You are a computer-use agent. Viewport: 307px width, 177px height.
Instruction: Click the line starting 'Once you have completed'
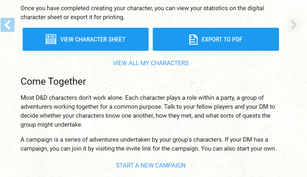point(142,8)
